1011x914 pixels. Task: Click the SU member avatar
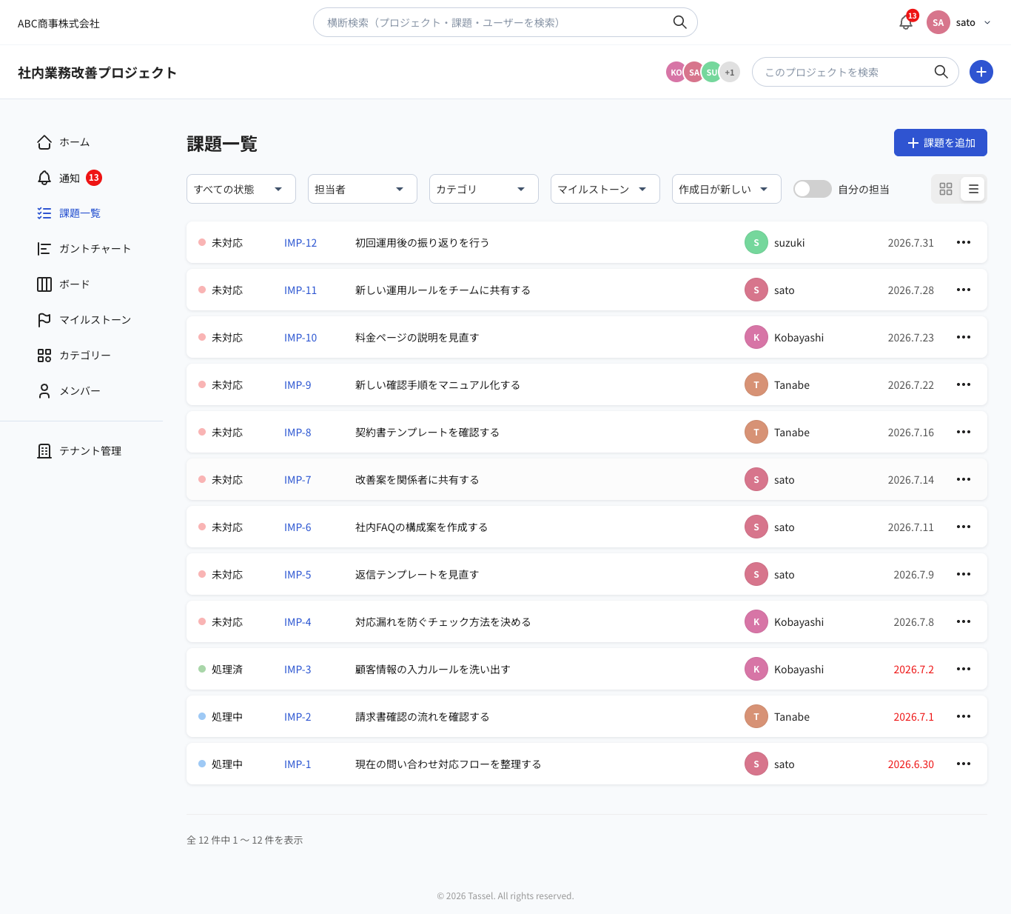[711, 72]
